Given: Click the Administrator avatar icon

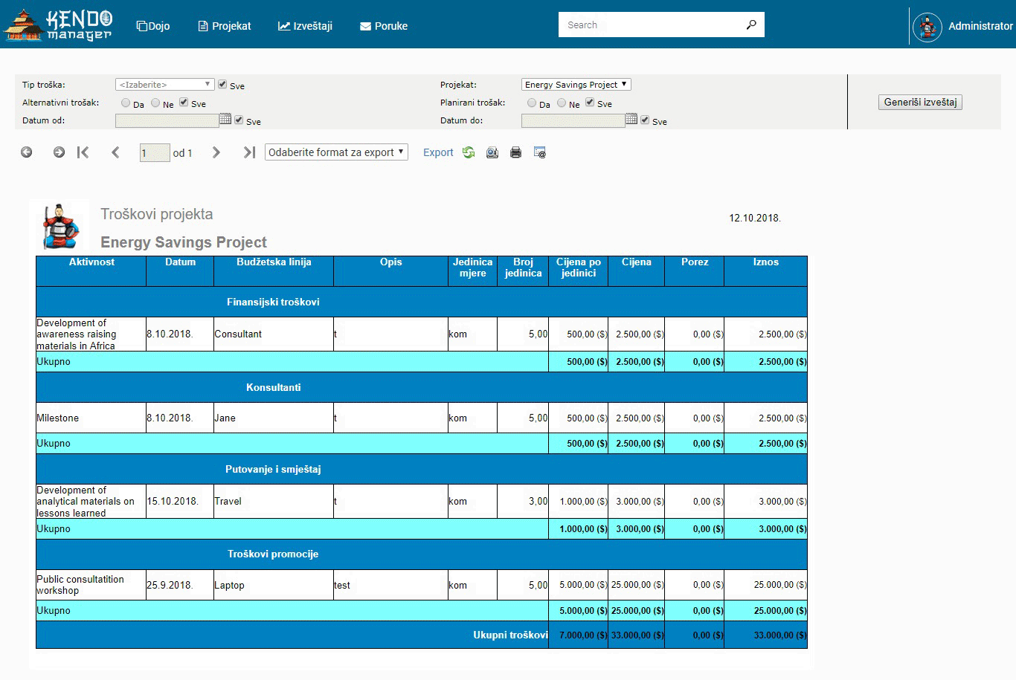Looking at the screenshot, I should [927, 27].
